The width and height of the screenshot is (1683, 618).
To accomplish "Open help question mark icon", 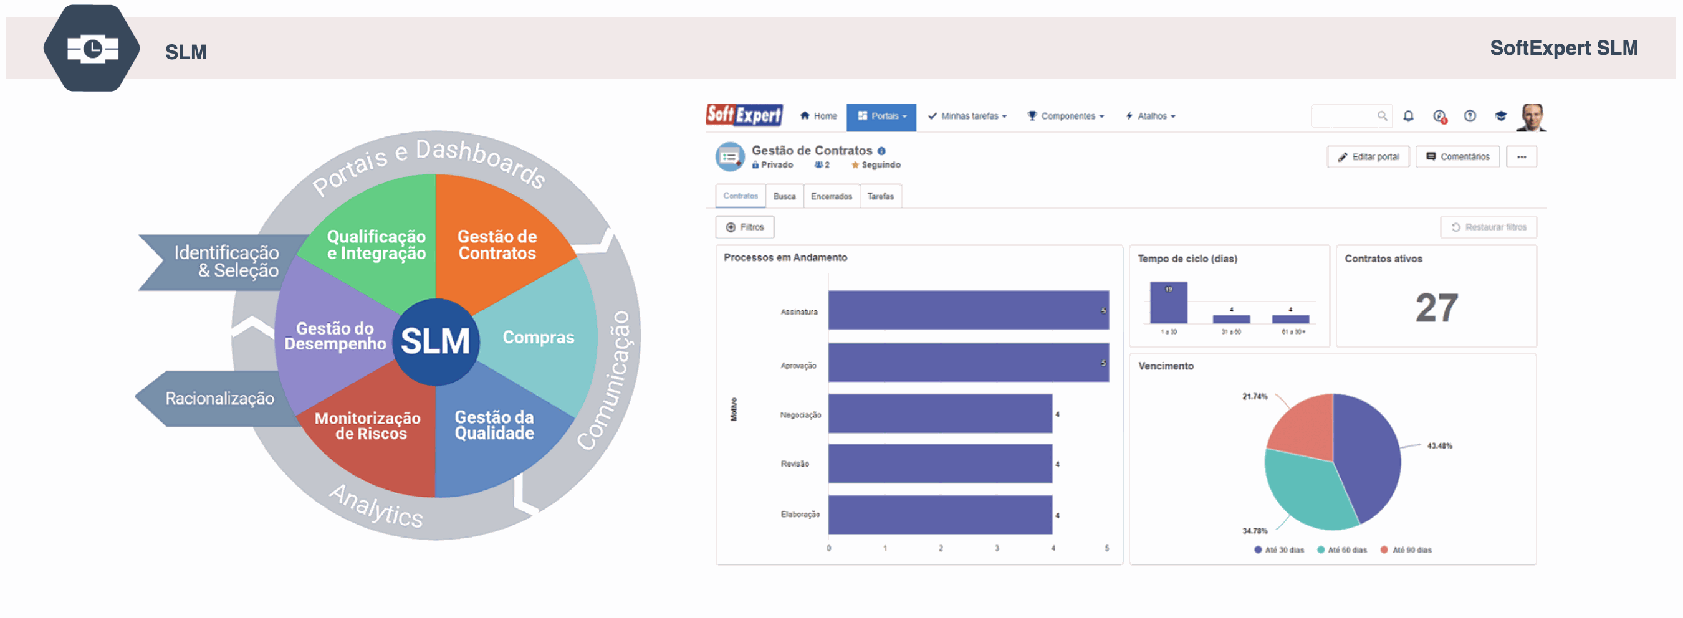I will pyautogui.click(x=1470, y=116).
